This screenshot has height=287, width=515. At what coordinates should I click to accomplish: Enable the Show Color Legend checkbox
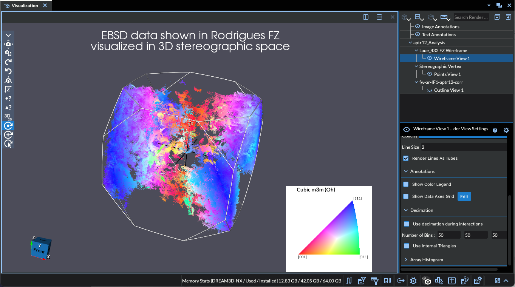coord(406,184)
